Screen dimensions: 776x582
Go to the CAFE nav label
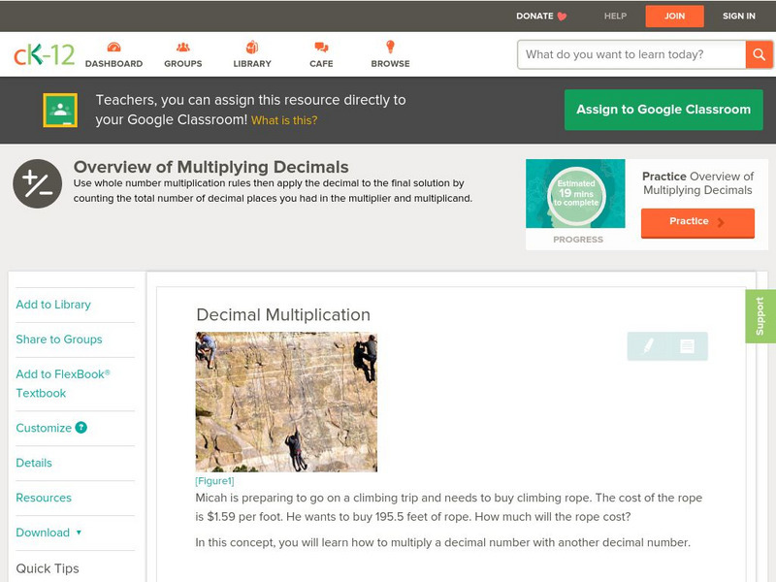(x=321, y=64)
